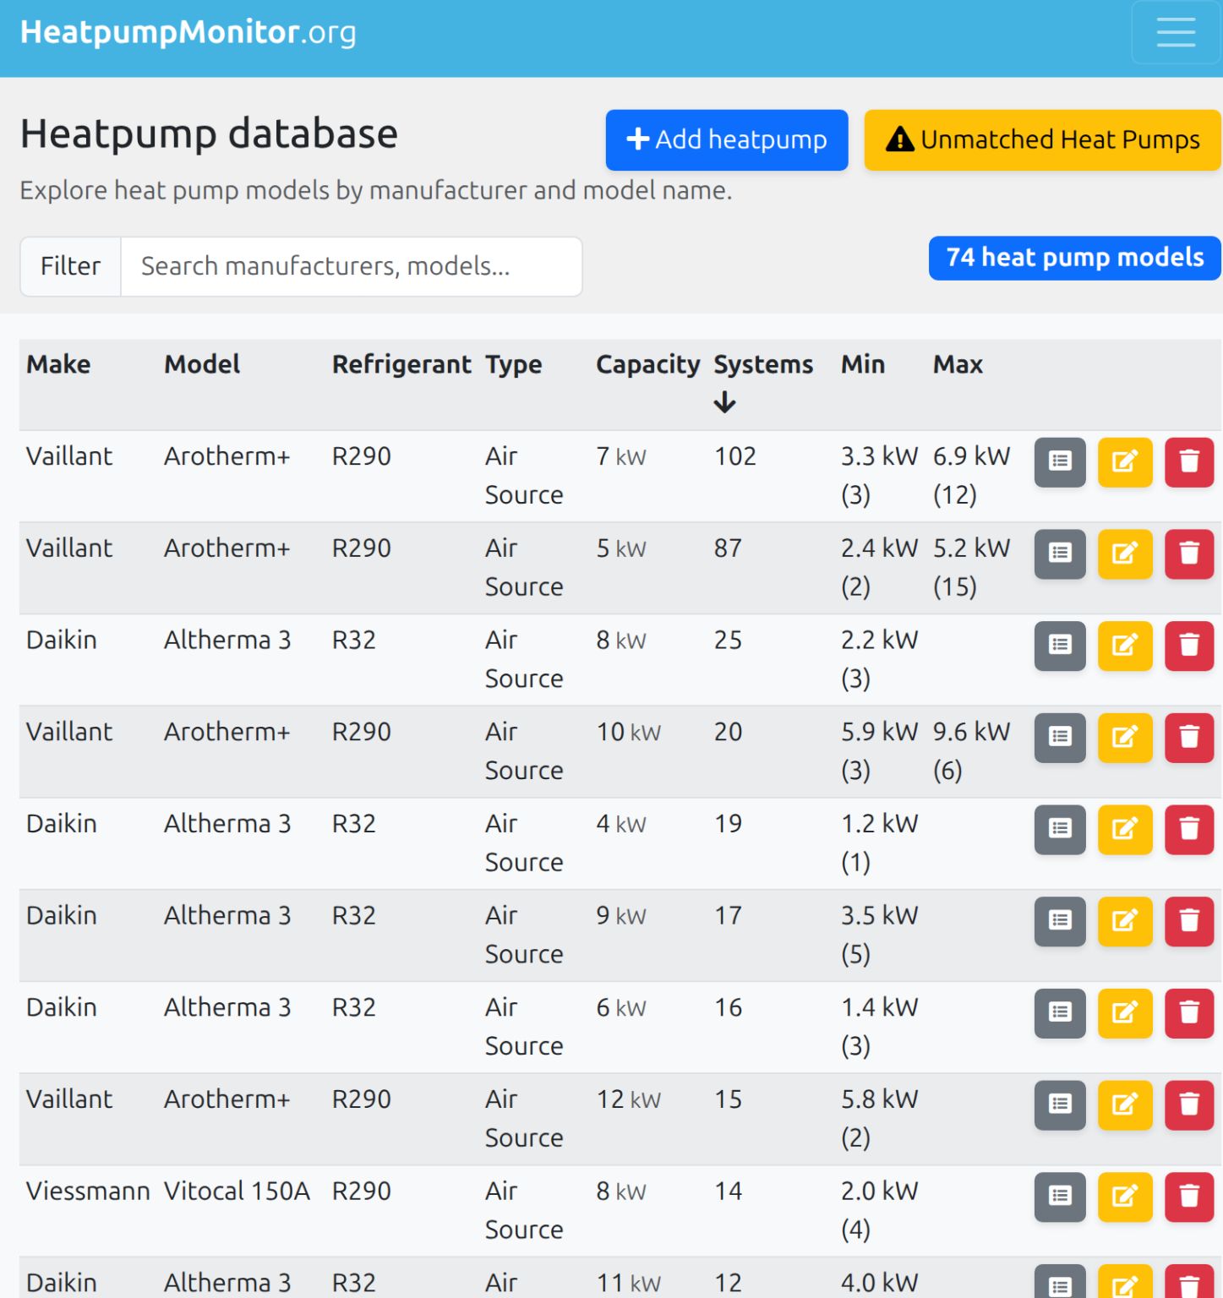Delete the Daikin Altherma 3 4 kW row
The image size is (1223, 1298).
point(1188,830)
